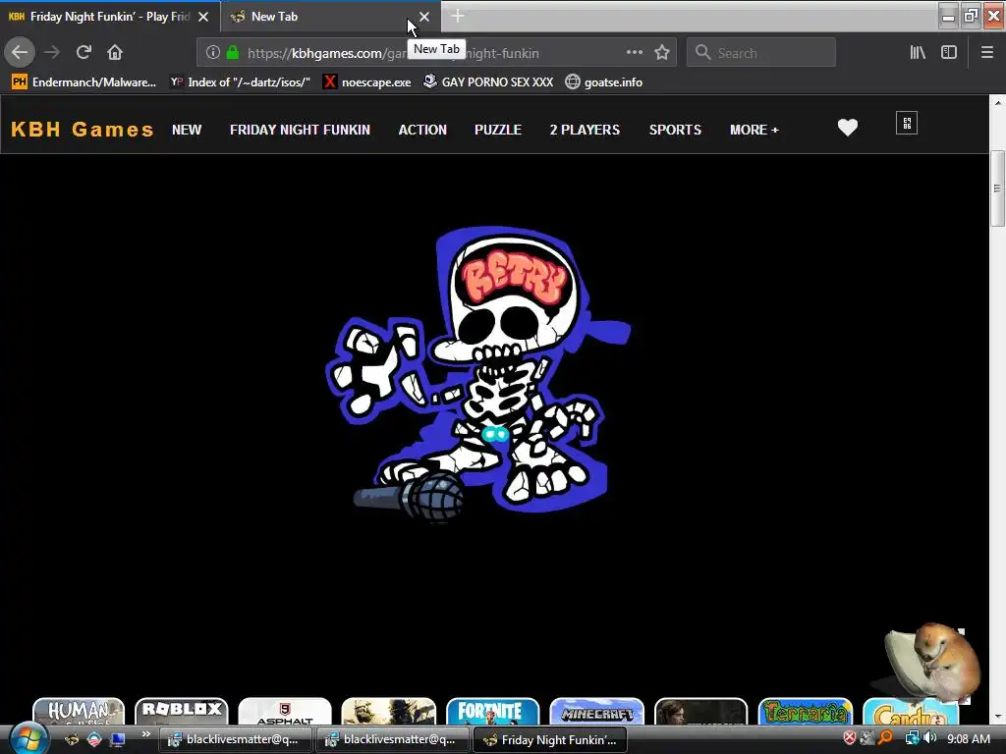
Task: Open the Minecraft game thumbnail
Action: tap(597, 711)
